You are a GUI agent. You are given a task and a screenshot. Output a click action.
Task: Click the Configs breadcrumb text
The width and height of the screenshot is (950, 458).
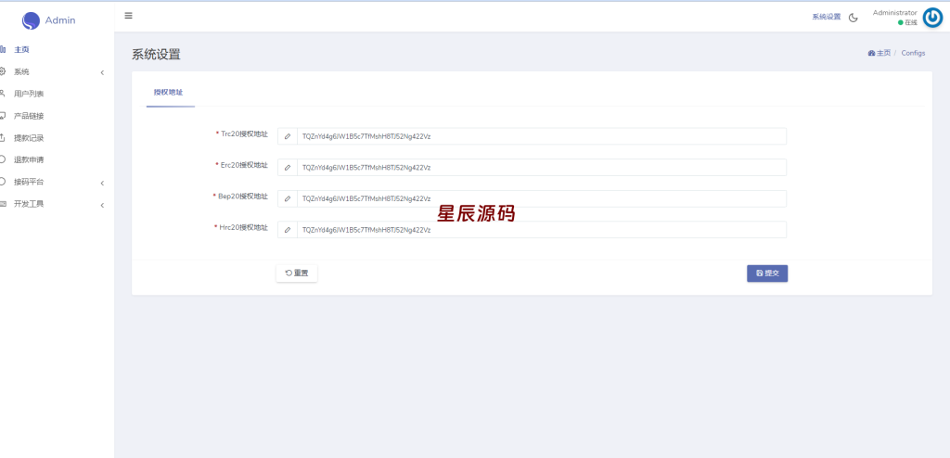tap(913, 53)
